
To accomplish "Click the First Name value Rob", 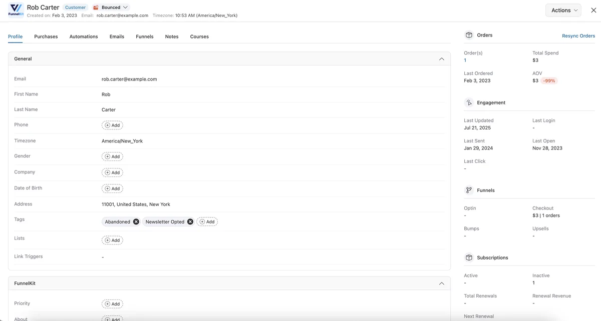I will [x=106, y=94].
